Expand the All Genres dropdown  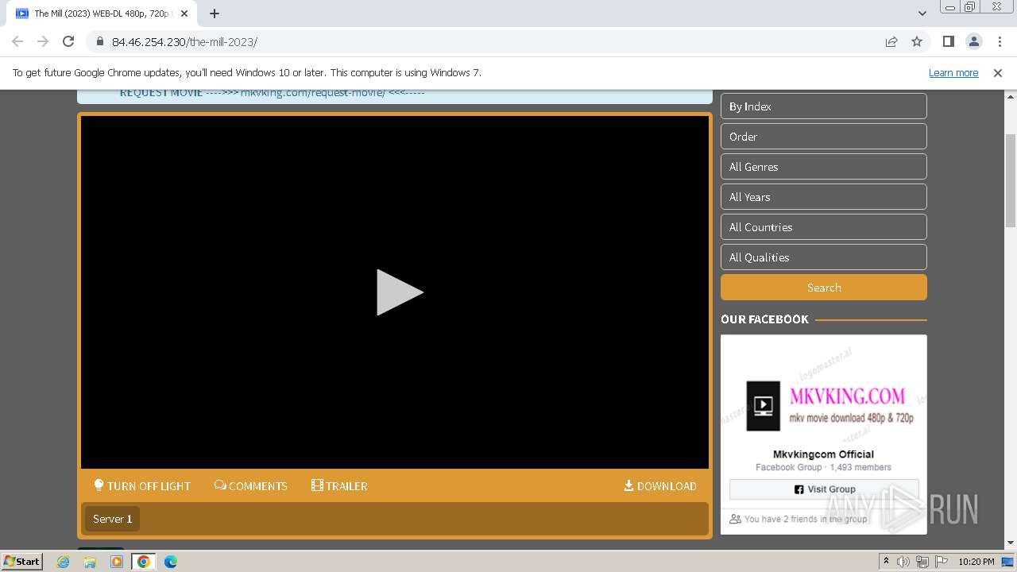click(x=823, y=167)
